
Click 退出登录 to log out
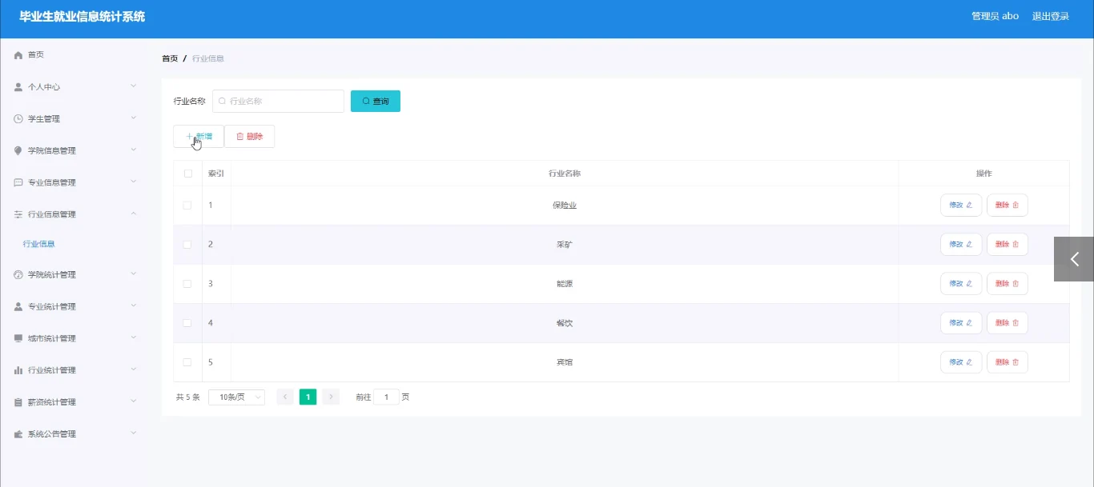[x=1051, y=16]
